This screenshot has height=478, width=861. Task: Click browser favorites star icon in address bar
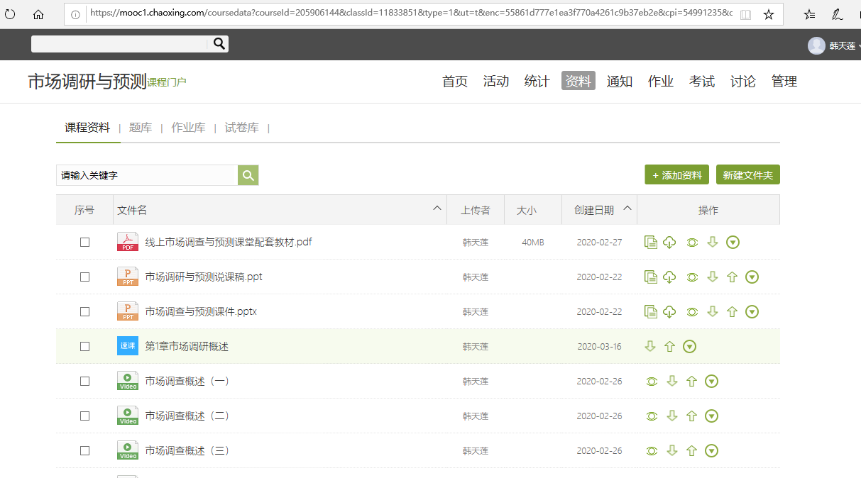768,14
